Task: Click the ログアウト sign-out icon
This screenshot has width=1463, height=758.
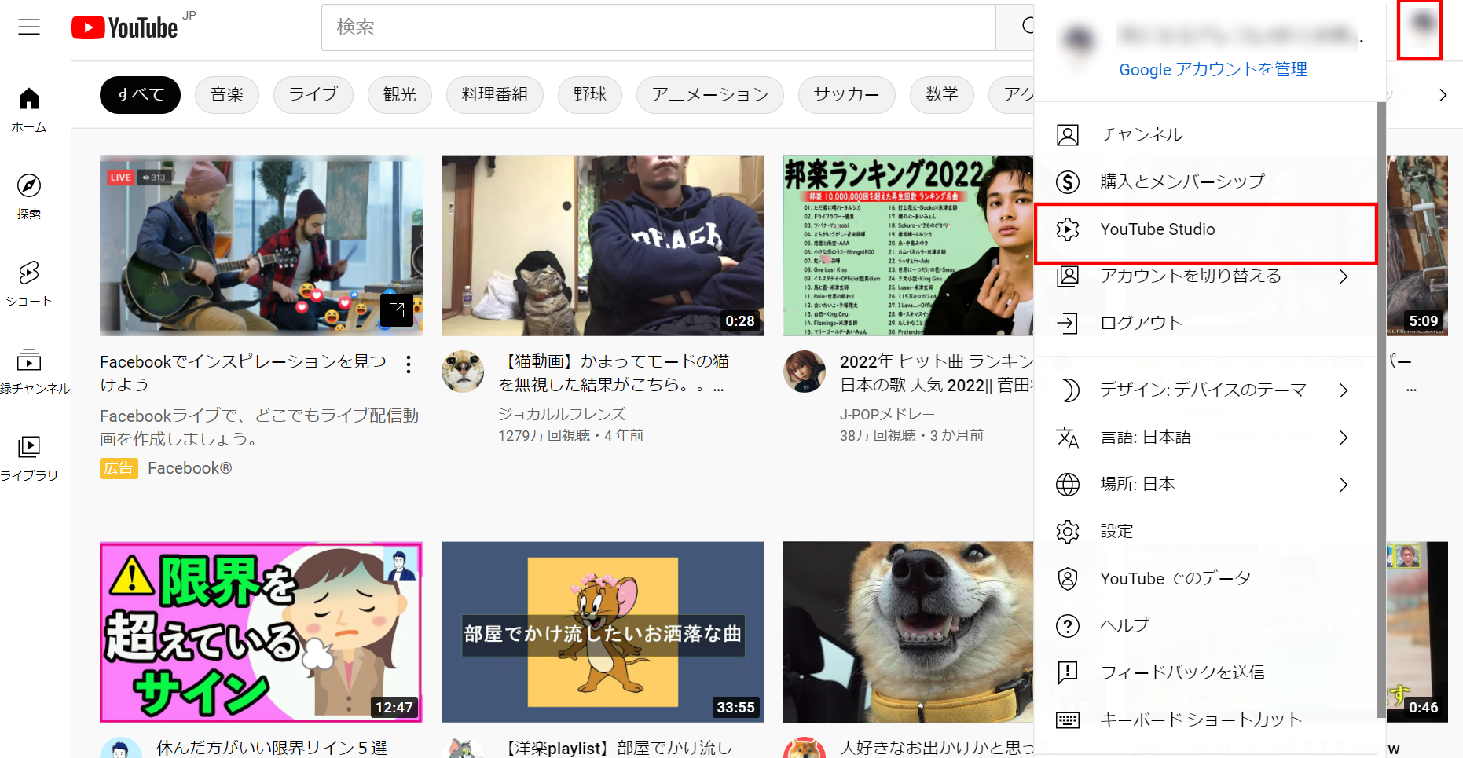Action: [x=1068, y=323]
